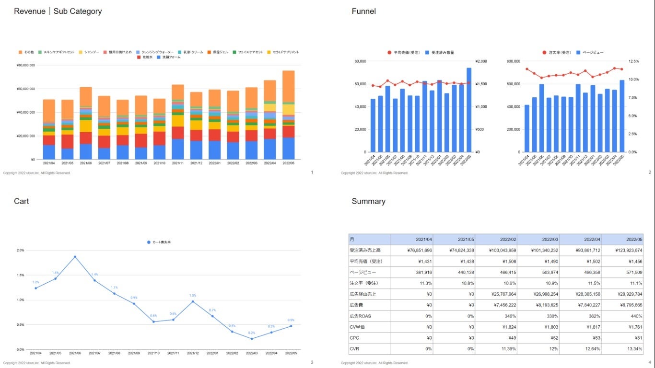Select the 広告ROAS row header
The image size is (655, 368).
(370, 316)
